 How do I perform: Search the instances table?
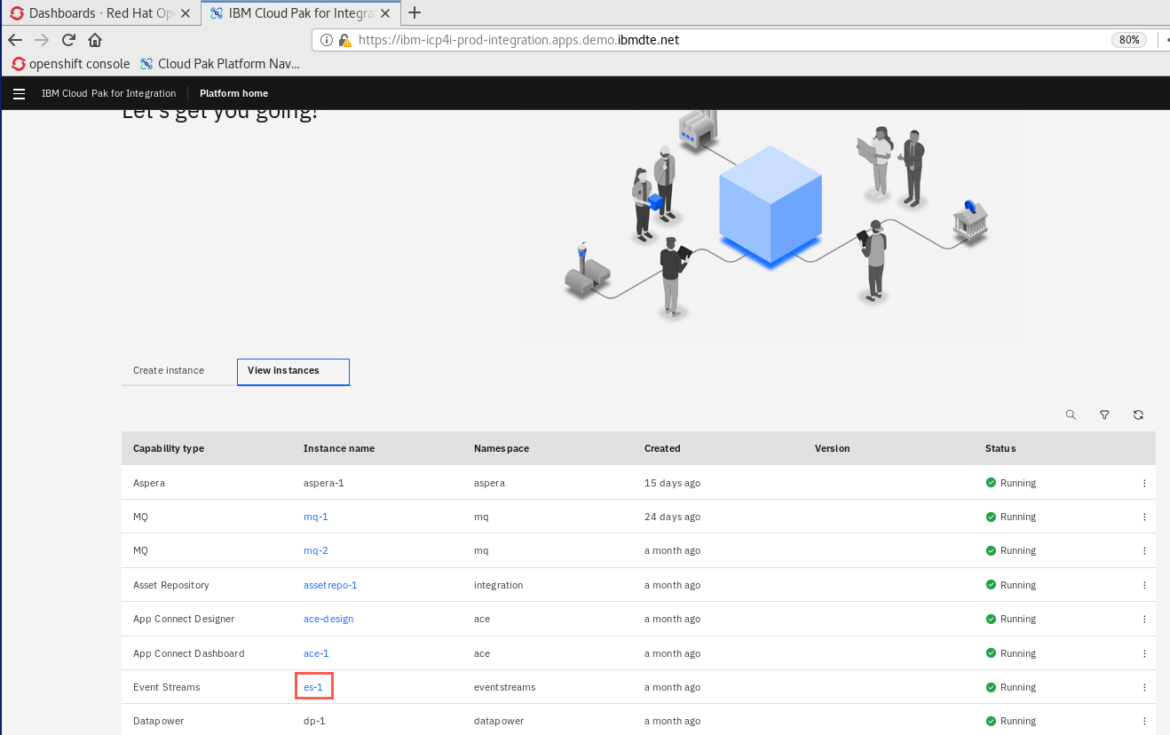pos(1071,415)
